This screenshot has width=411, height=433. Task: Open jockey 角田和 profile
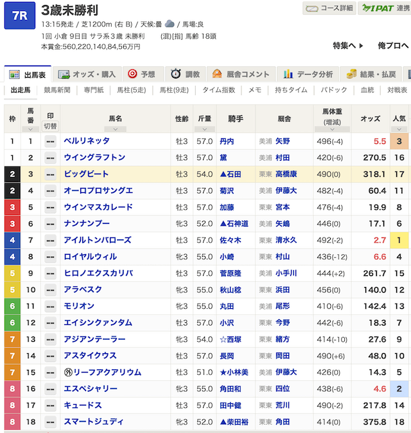point(231,389)
